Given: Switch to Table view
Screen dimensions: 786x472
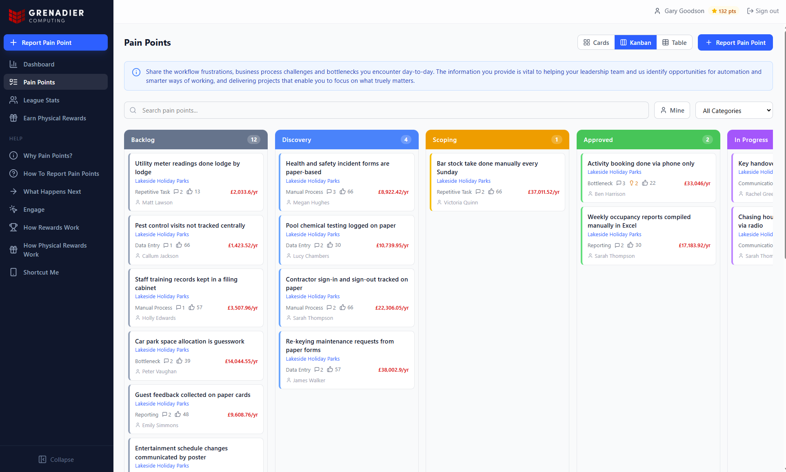Looking at the screenshot, I should pos(674,42).
